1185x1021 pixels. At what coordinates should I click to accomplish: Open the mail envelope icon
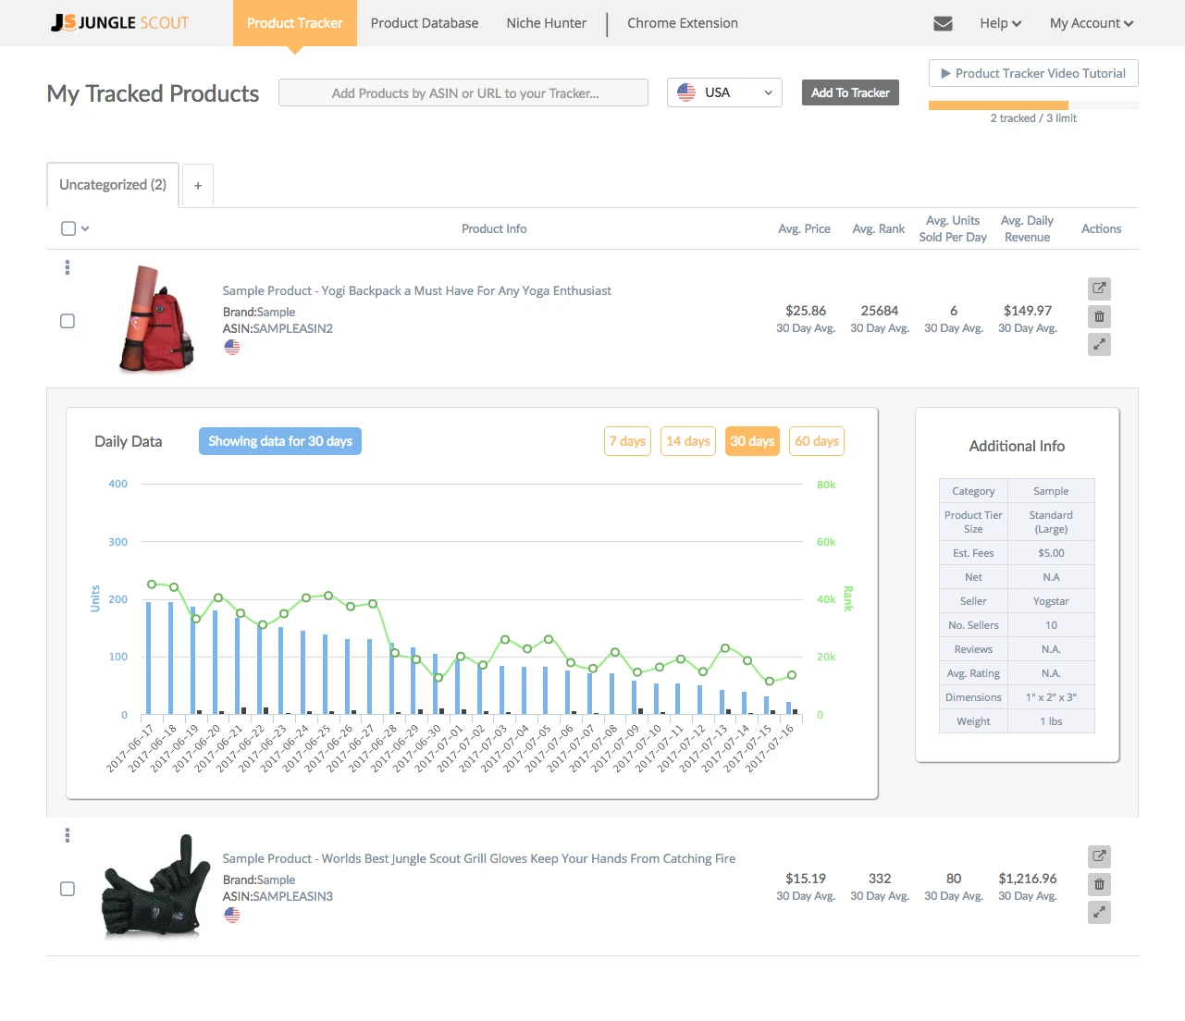click(x=943, y=23)
